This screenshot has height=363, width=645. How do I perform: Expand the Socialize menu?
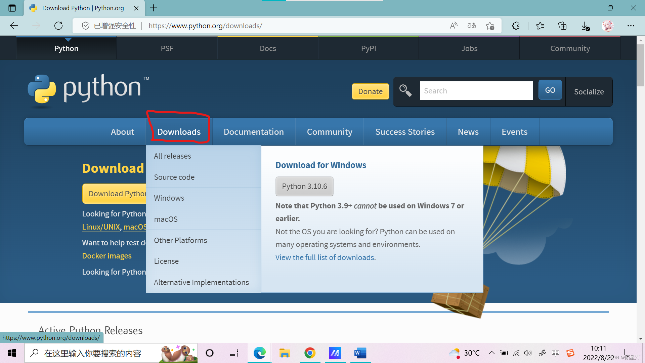point(589,92)
